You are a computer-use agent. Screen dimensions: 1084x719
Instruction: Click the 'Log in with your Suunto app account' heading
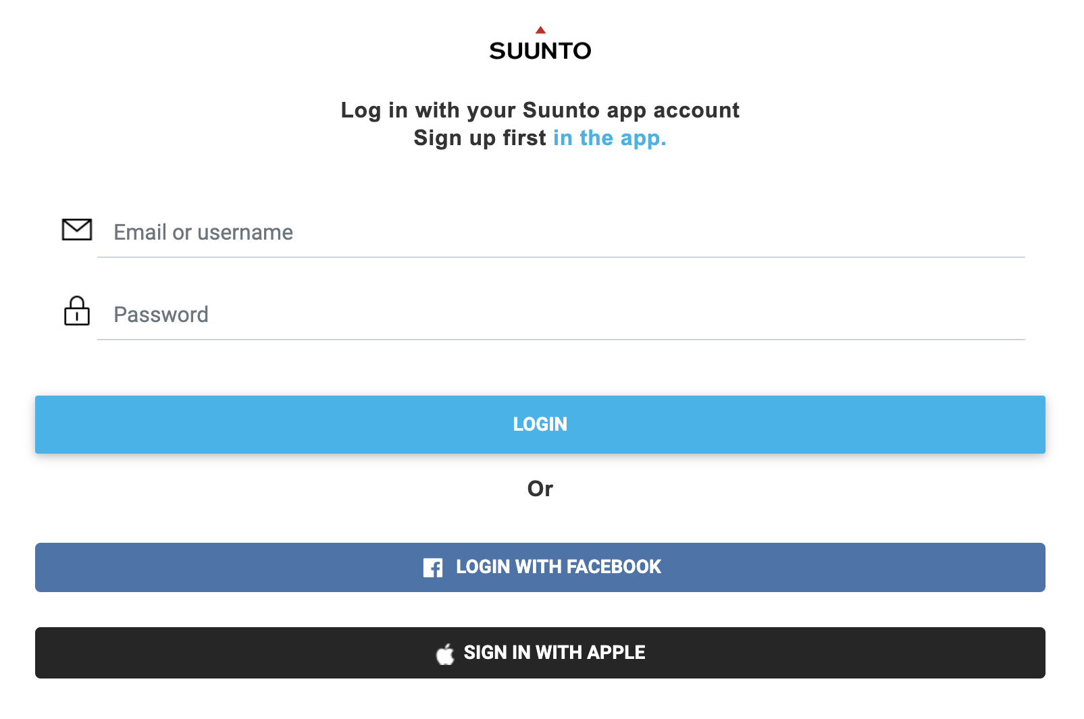coord(540,110)
